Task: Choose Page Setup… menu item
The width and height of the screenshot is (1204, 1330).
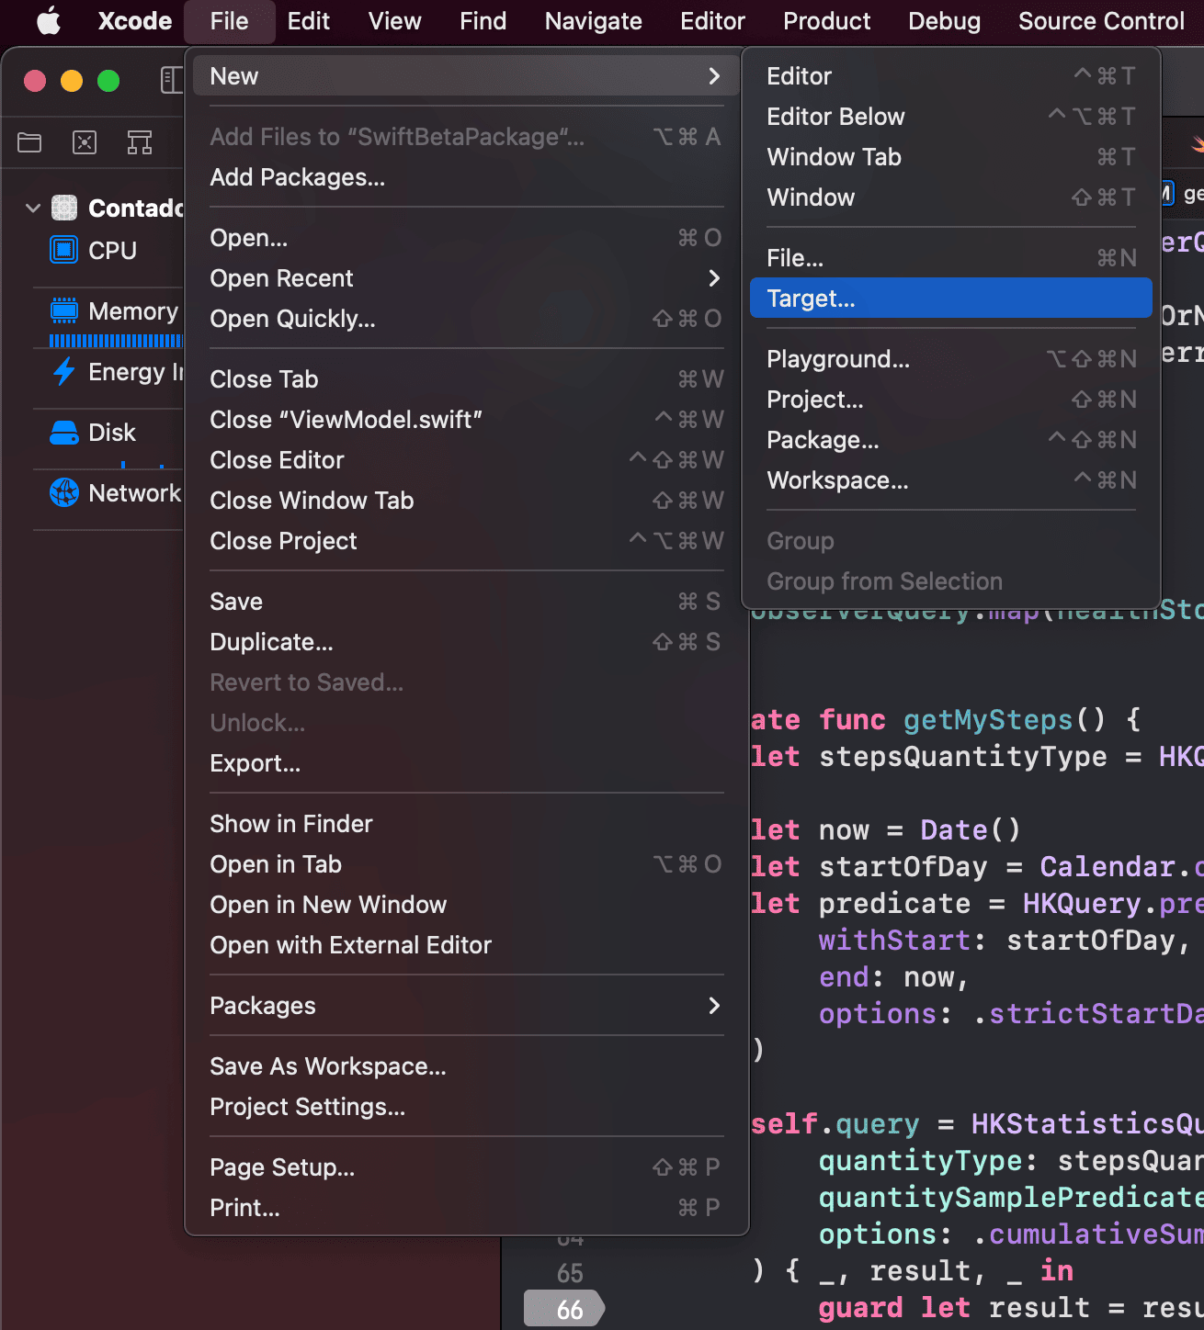Action: click(466, 1167)
